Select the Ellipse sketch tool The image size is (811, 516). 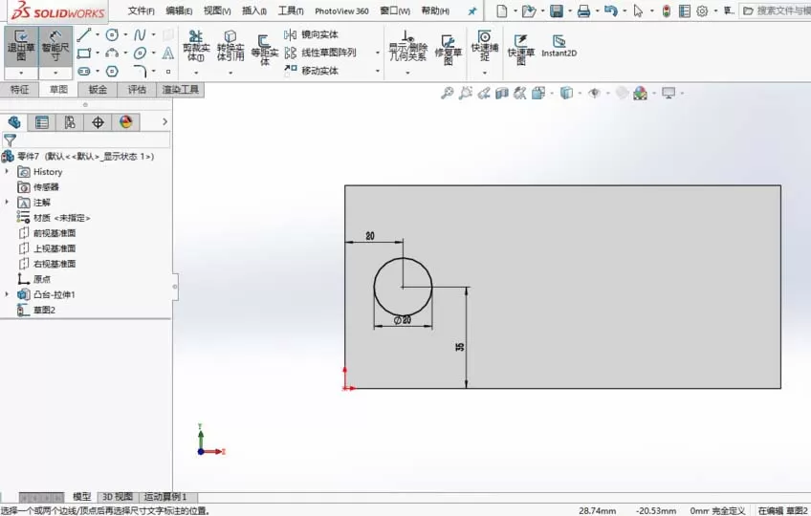[x=140, y=54]
